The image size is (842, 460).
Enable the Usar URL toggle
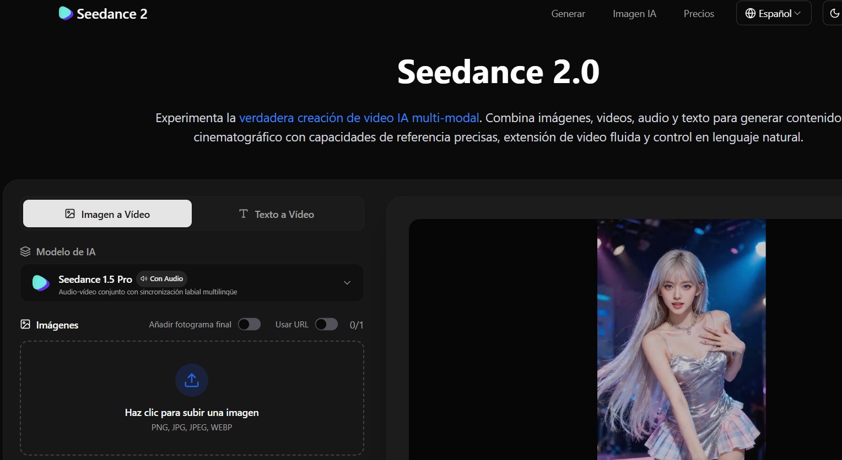coord(326,324)
